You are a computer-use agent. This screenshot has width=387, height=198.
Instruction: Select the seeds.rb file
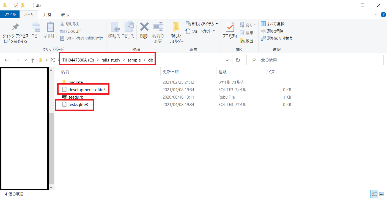click(x=76, y=97)
